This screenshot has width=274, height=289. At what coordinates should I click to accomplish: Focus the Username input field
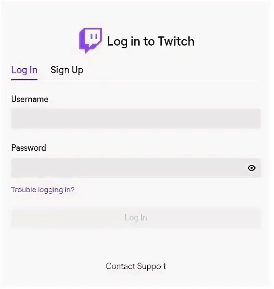136,118
